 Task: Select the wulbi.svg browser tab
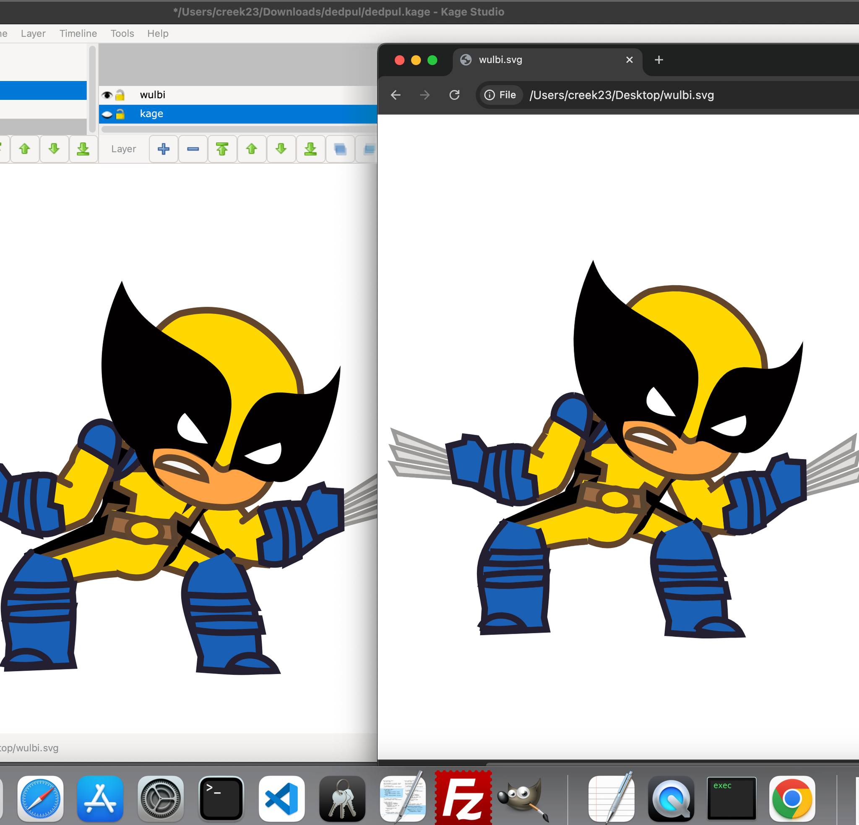(x=547, y=60)
